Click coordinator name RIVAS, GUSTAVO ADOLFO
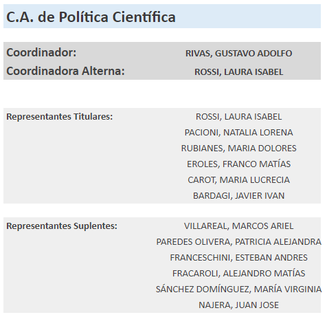Image resolution: width=327 pixels, height=317 pixels. pos(238,54)
